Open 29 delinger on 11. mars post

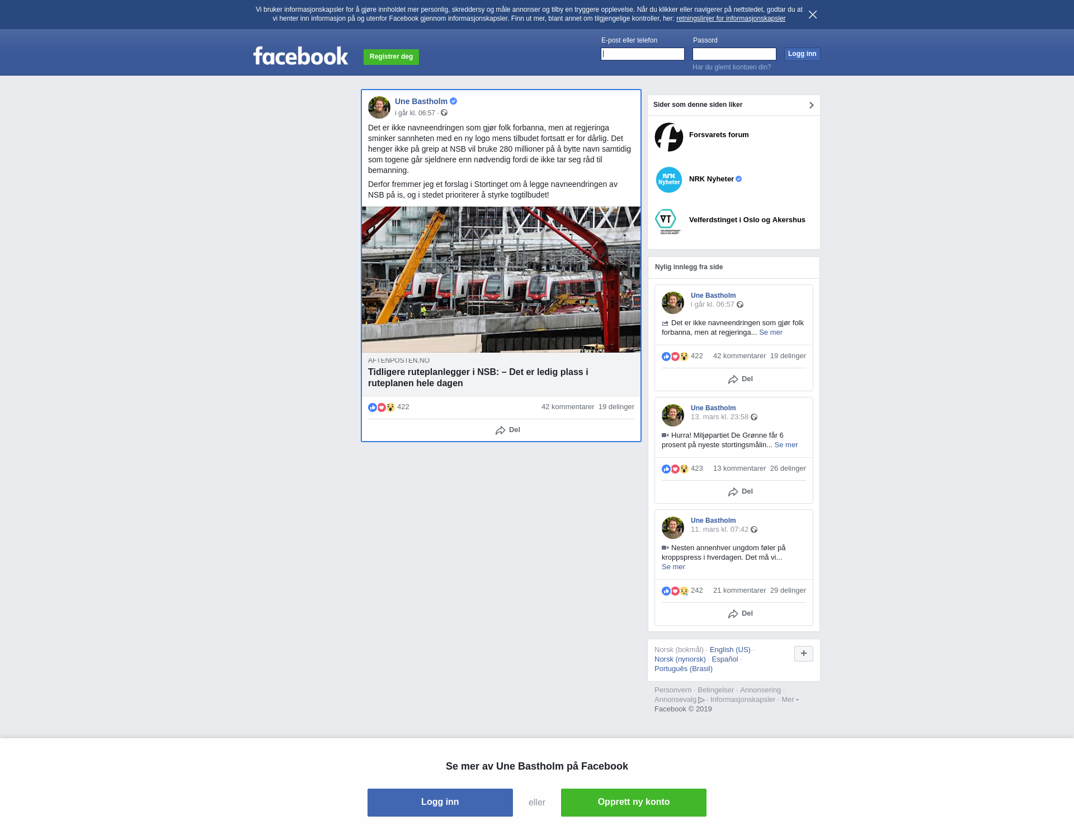coord(788,590)
